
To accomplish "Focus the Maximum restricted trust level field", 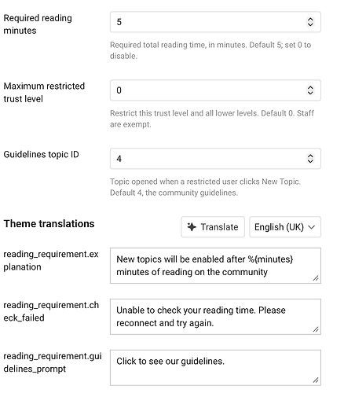I will (215, 90).
